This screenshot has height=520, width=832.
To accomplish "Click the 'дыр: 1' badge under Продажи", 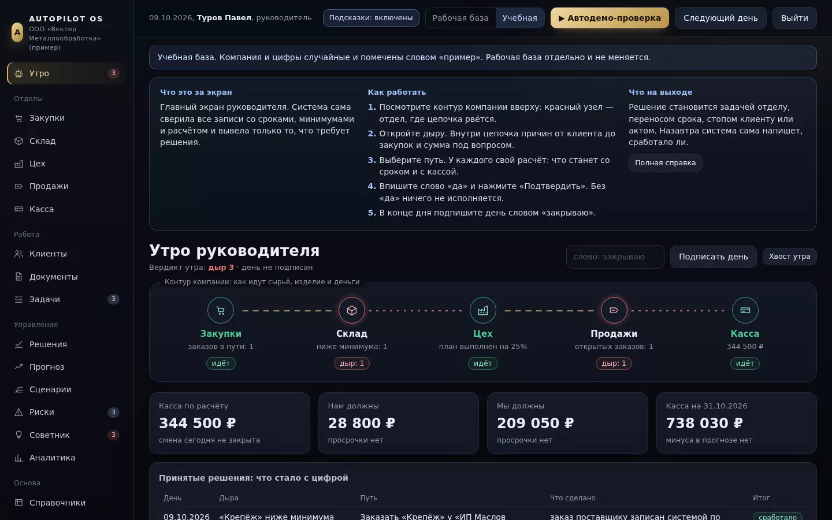I will [614, 363].
